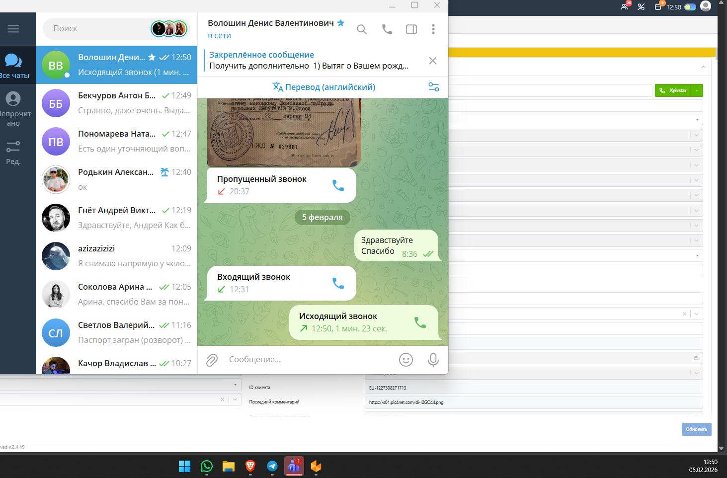This screenshot has width=727, height=478.
Task: Open chat with Родькин Александр
Action: pyautogui.click(x=117, y=179)
